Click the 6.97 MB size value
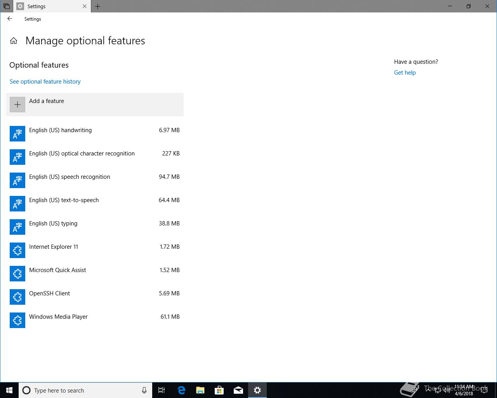Viewport: 497px width, 398px height. coord(169,130)
